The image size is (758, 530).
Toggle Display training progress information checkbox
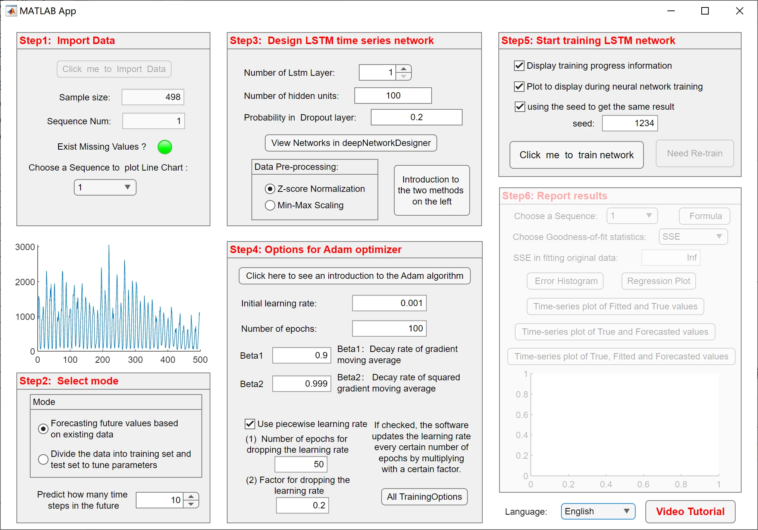click(519, 66)
